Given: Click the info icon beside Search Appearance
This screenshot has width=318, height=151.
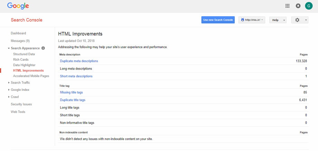Looking at the screenshot, I should click(x=43, y=48).
